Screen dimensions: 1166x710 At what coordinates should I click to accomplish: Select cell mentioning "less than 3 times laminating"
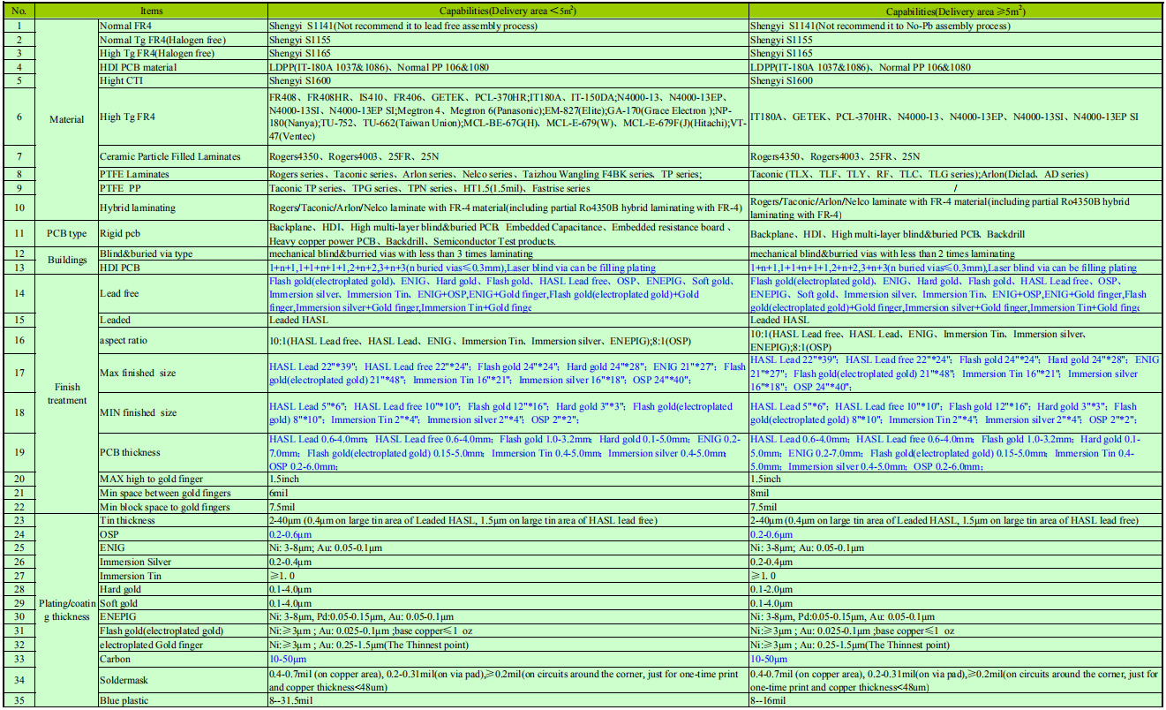[x=507, y=253]
